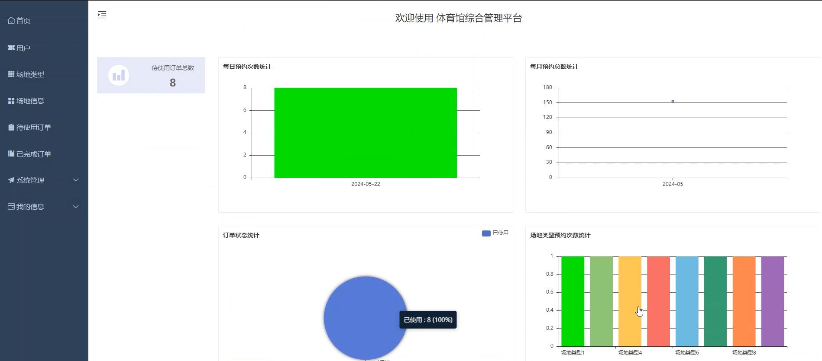Click the 2024-05 axis label
The width and height of the screenshot is (822, 361).
[x=673, y=184]
